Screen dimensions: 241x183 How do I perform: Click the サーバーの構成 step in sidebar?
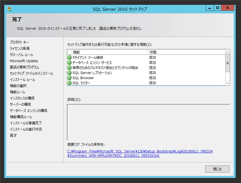point(20,104)
